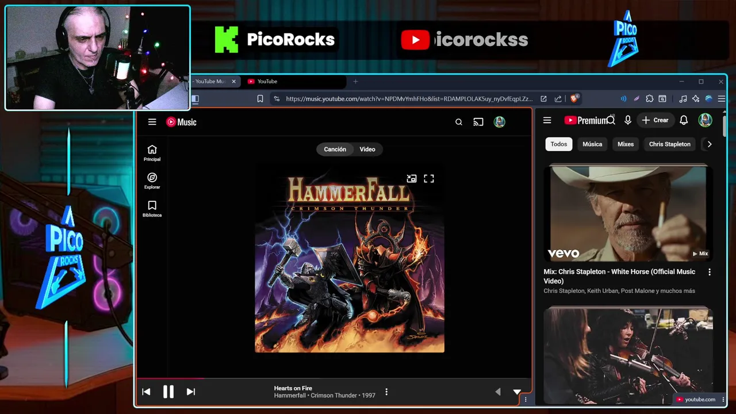Switch to Canción mode

pos(335,149)
